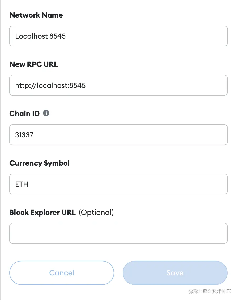239x302 pixels.
Task: Click the ETH currency symbol text
Action: pos(22,184)
